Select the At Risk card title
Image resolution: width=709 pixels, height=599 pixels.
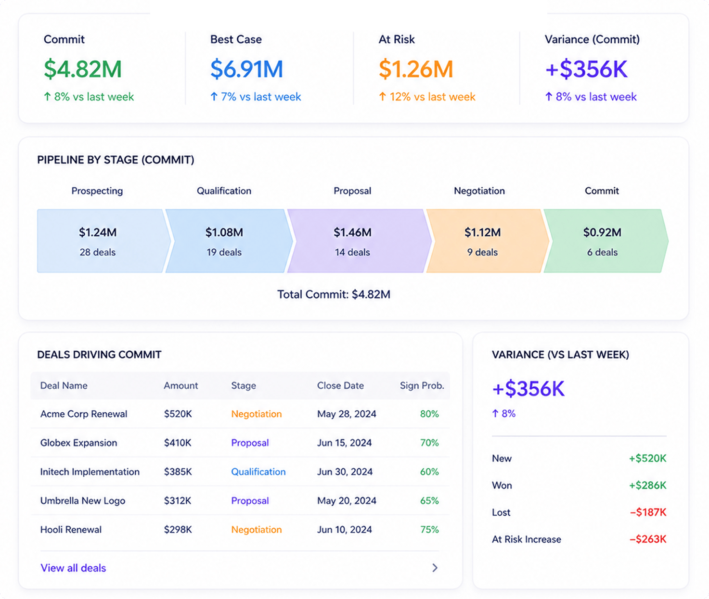click(x=397, y=39)
